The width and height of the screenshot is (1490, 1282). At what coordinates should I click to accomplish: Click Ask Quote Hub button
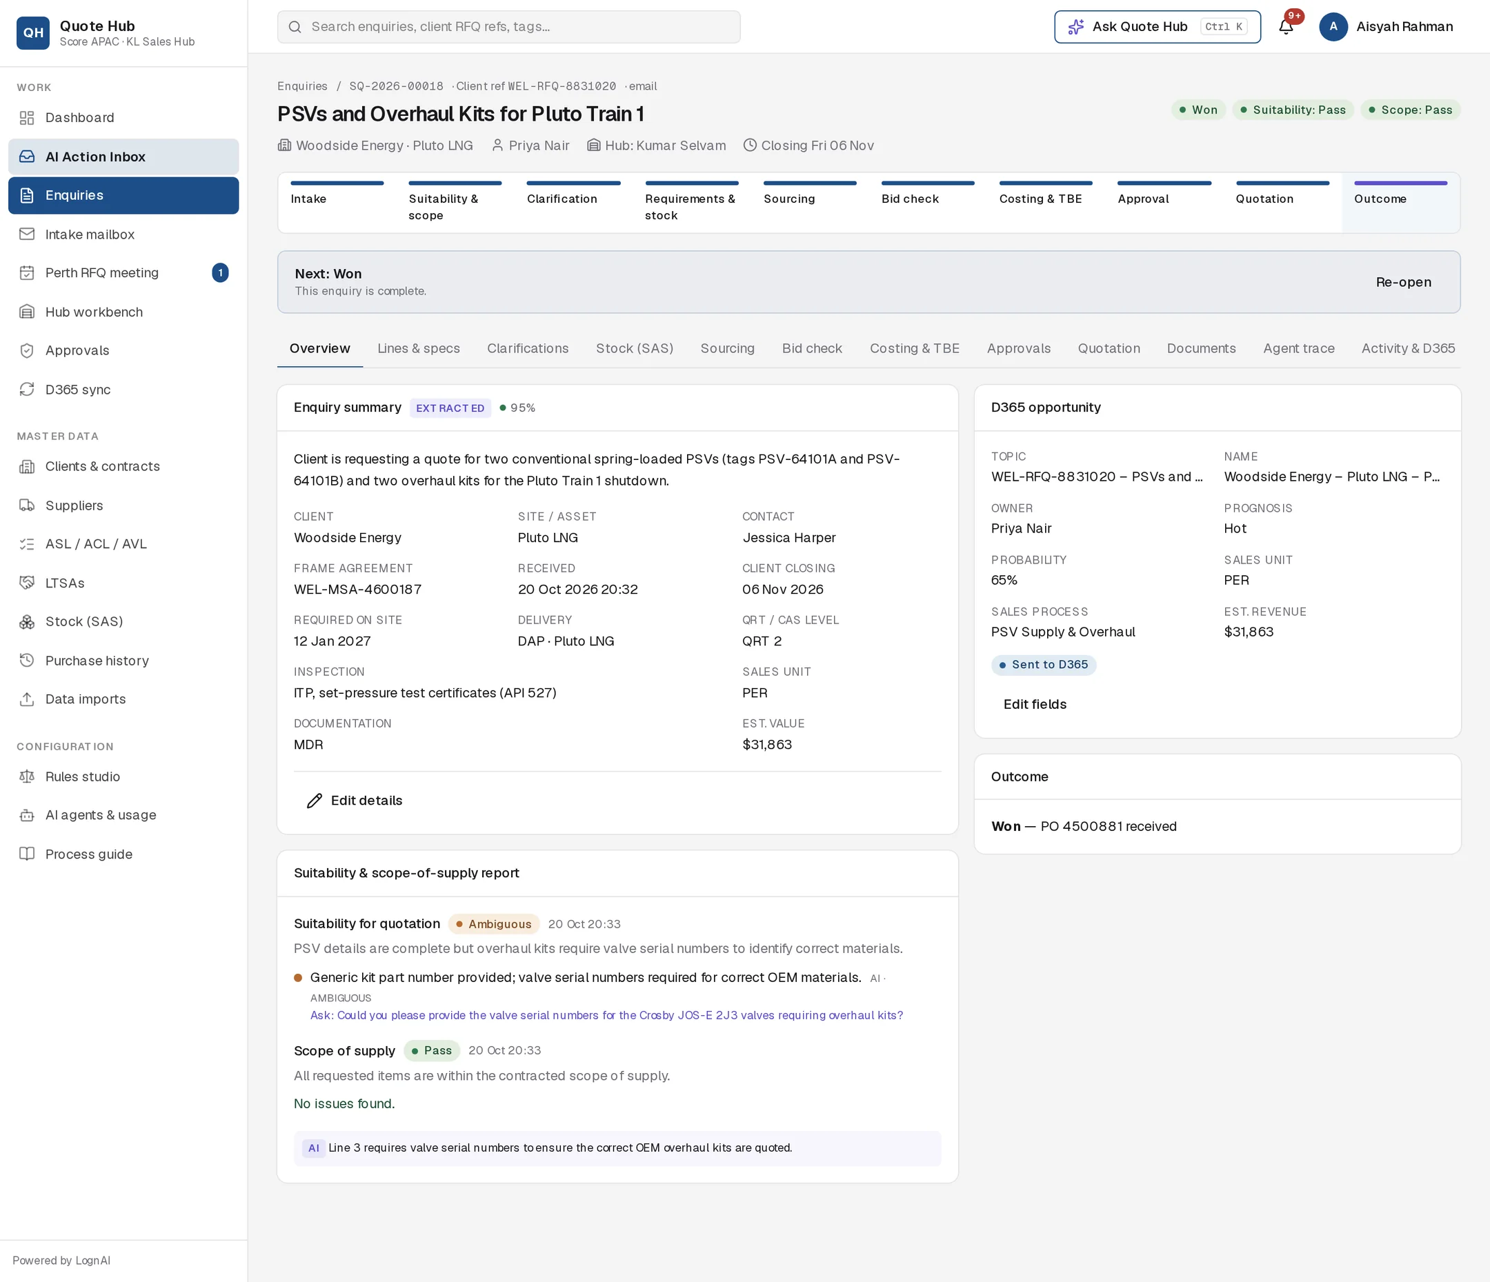1157,27
